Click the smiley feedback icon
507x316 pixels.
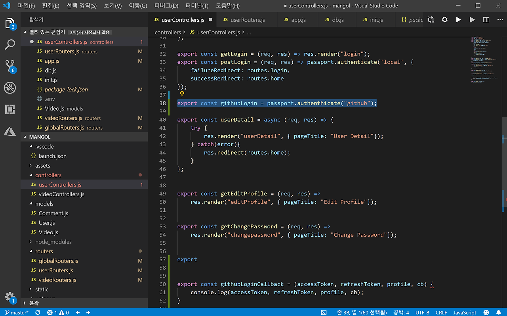coord(486,312)
